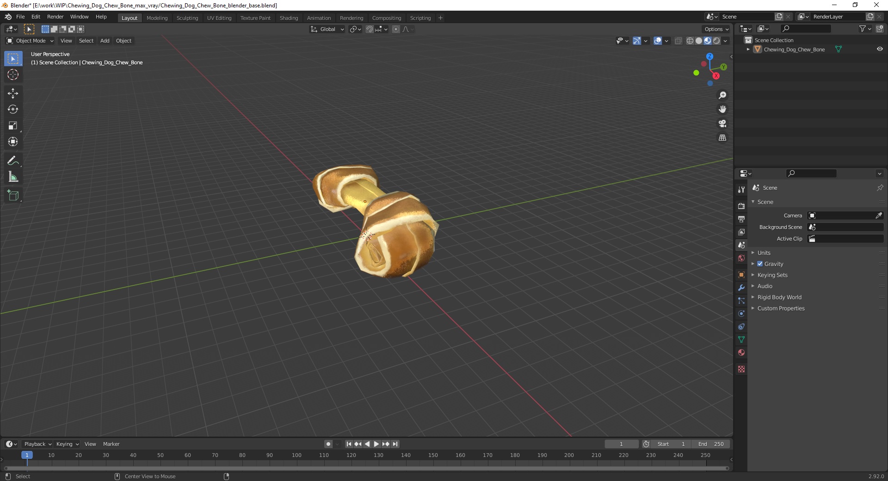Click the pan view hand icon
Screen dimensions: 888x481
[x=722, y=110]
